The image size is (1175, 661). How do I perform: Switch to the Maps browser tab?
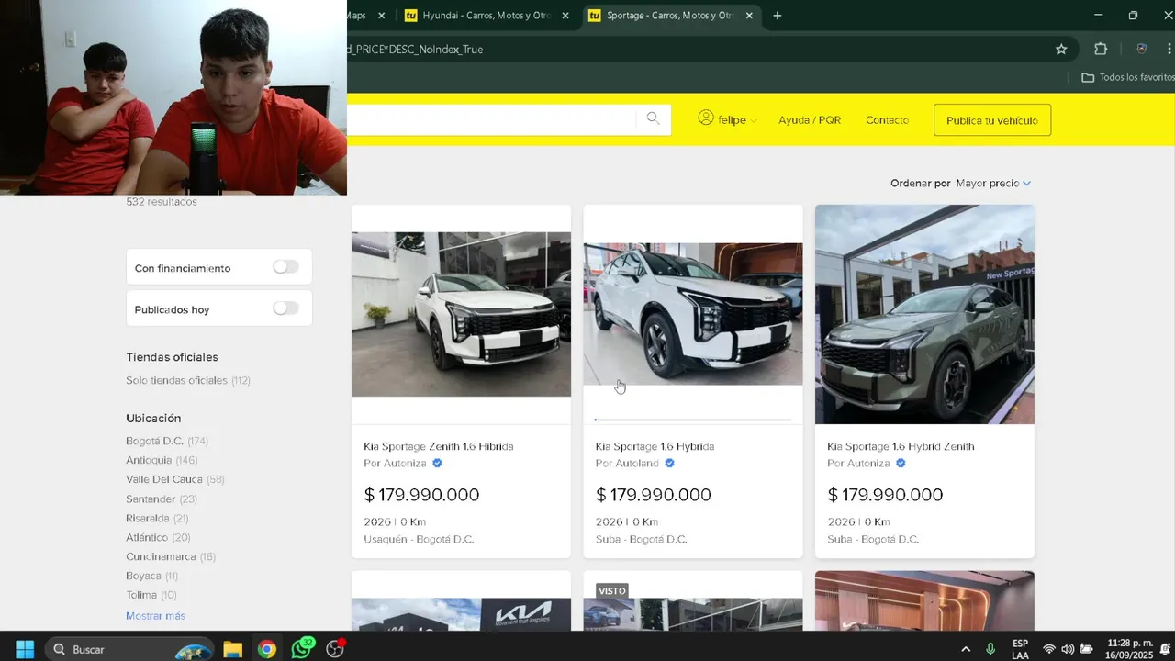356,16
